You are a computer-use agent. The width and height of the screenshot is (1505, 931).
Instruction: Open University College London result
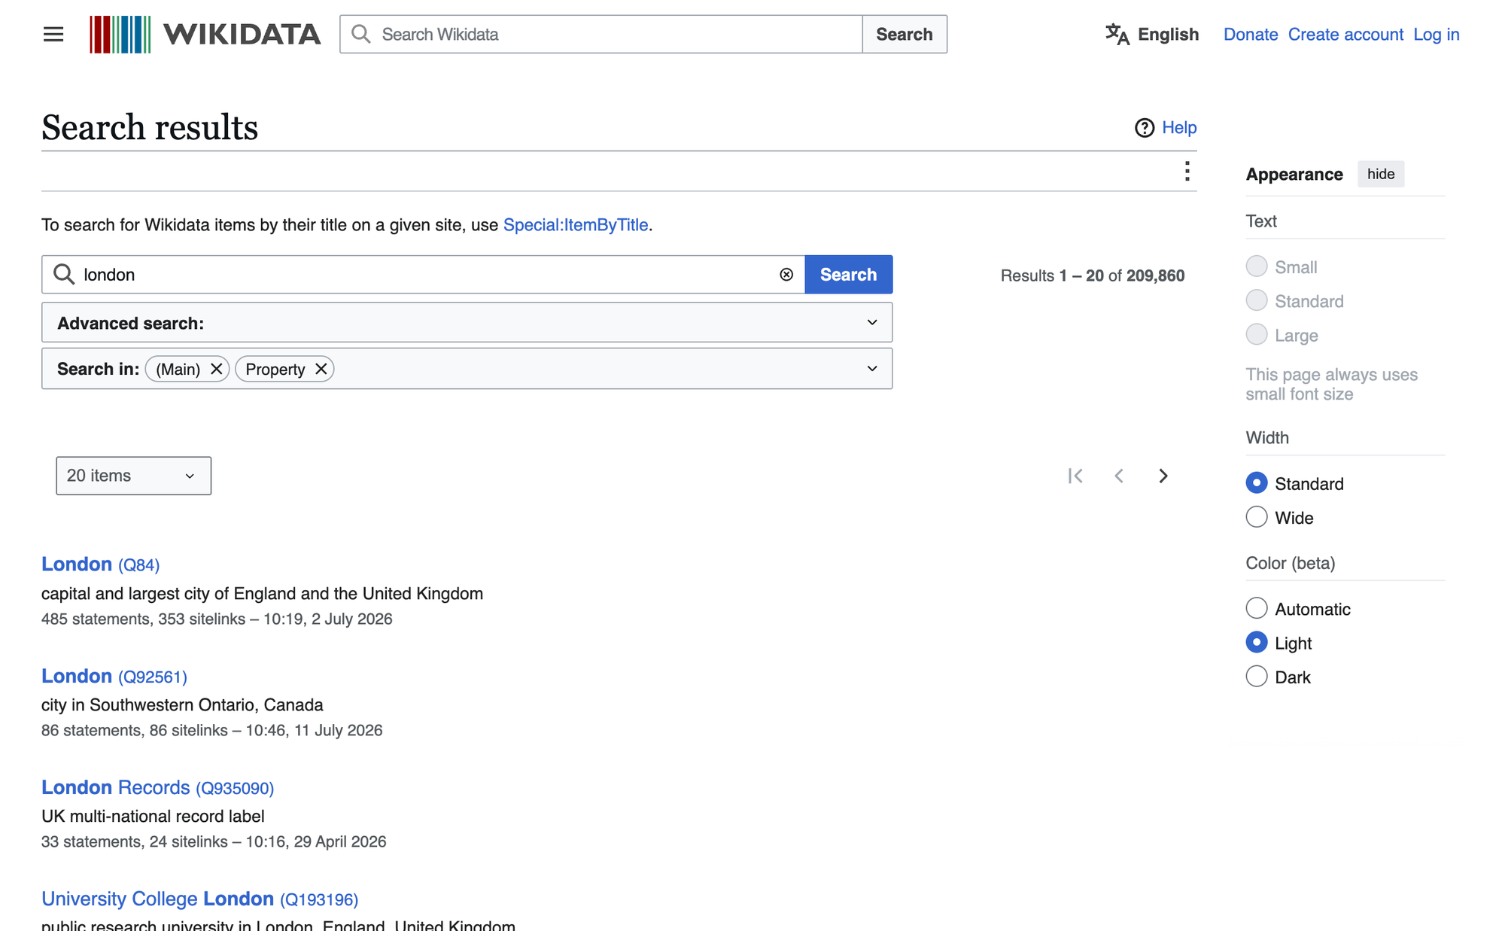(199, 899)
